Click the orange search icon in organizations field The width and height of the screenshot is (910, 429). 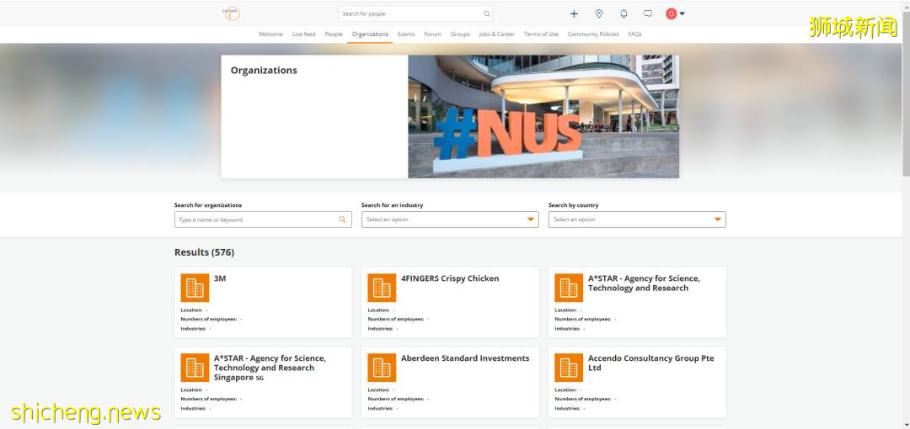[342, 220]
